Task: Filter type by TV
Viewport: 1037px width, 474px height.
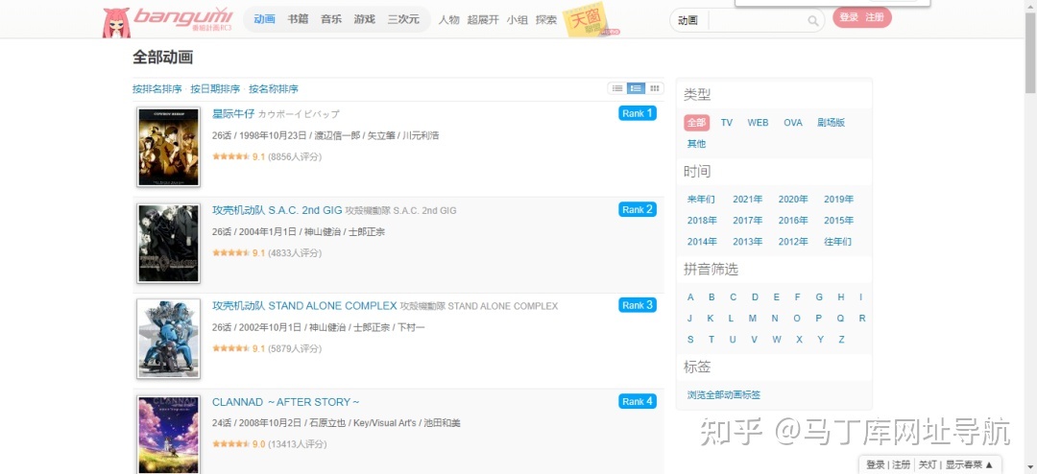Action: 726,123
